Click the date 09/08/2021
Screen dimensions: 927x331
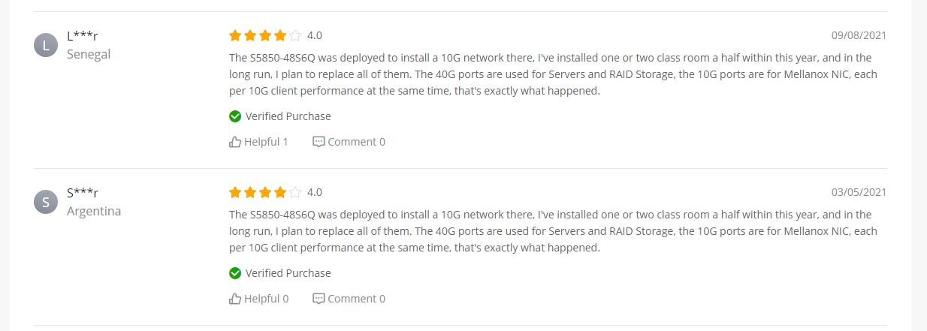click(859, 35)
